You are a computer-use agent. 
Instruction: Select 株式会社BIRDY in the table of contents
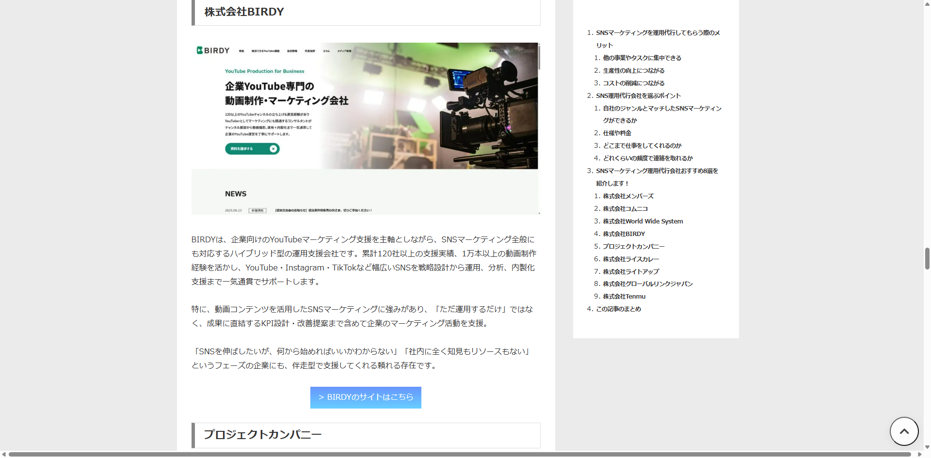coord(624,234)
